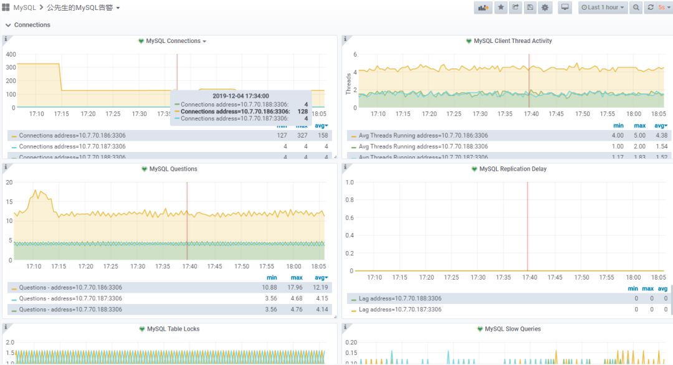The width and height of the screenshot is (673, 365).
Task: Toggle Avg Threads Running 10.7.70.186:3306 series
Action: [x=423, y=136]
